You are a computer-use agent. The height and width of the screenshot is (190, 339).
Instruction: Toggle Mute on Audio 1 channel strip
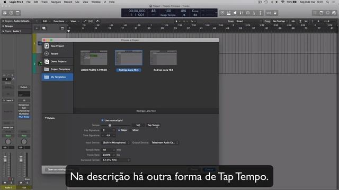(x=5, y=183)
